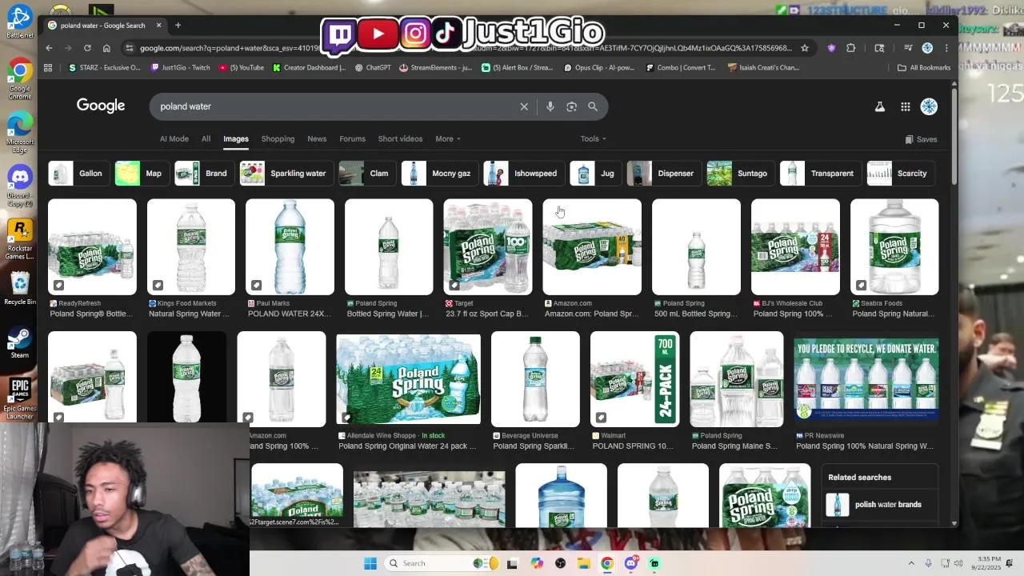Reload the page with the refresh icon

coord(87,48)
